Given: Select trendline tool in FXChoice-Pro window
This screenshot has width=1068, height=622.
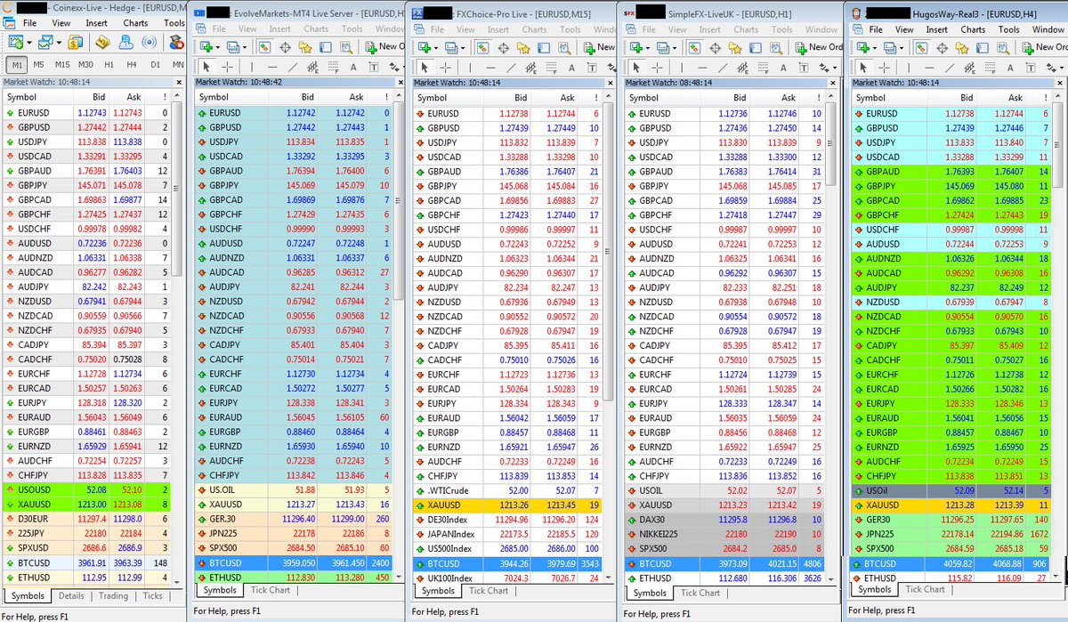Looking at the screenshot, I should tap(511, 67).
